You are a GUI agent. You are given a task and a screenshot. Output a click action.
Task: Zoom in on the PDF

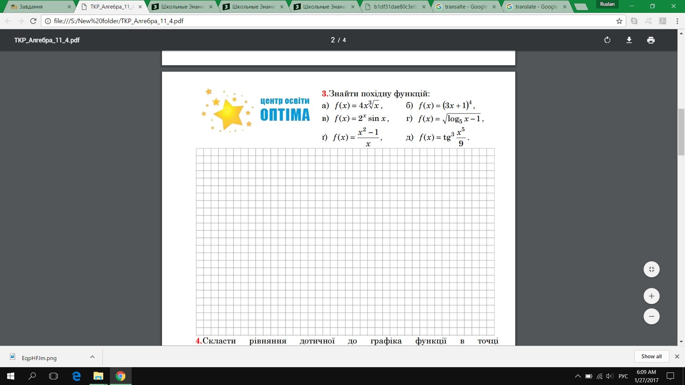tap(651, 296)
